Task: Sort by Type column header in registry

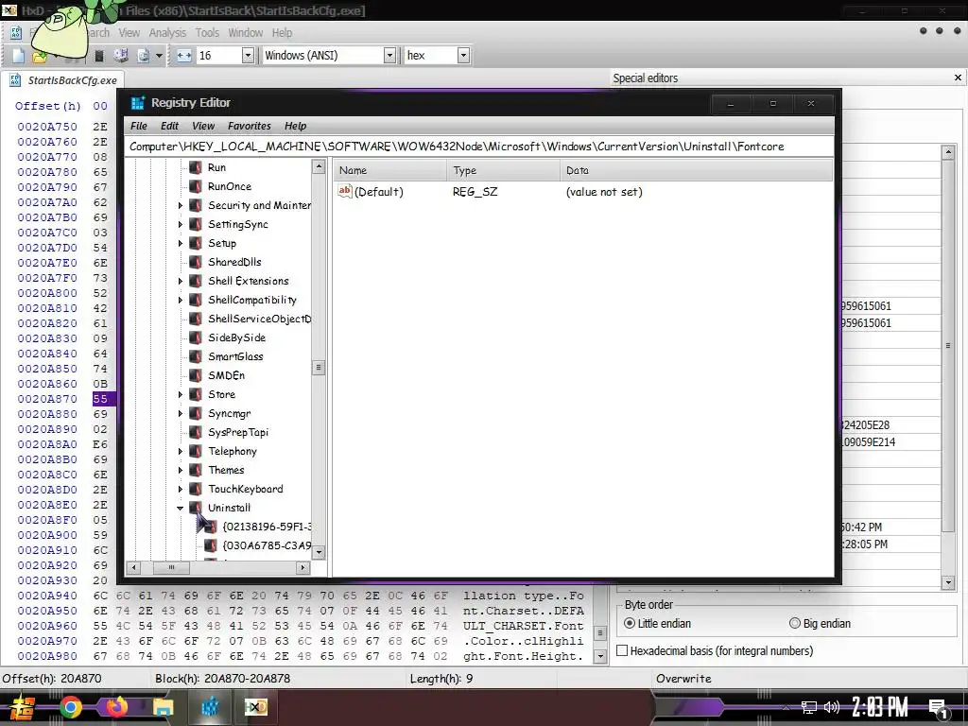Action: pyautogui.click(x=503, y=170)
